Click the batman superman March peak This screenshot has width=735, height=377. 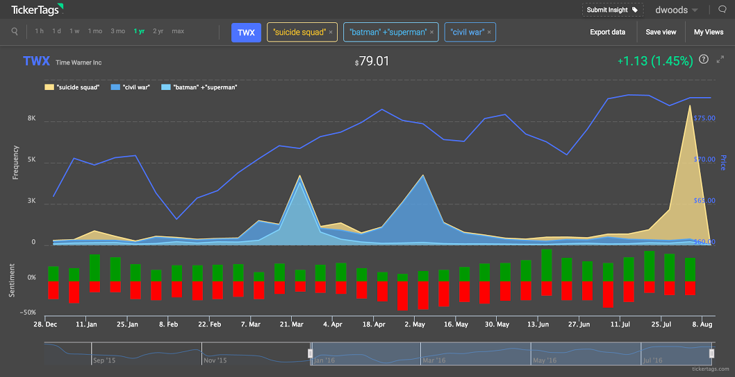click(299, 182)
